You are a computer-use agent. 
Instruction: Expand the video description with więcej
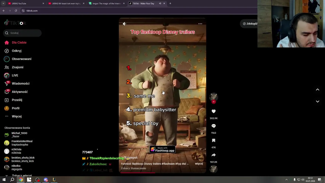[199, 164]
